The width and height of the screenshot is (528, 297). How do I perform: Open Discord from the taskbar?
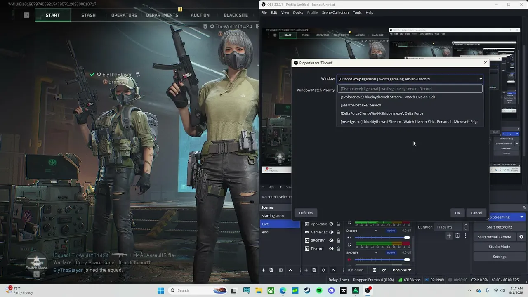331,290
